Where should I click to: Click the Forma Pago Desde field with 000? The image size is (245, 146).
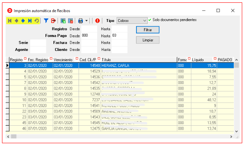pyautogui.click(x=89, y=36)
